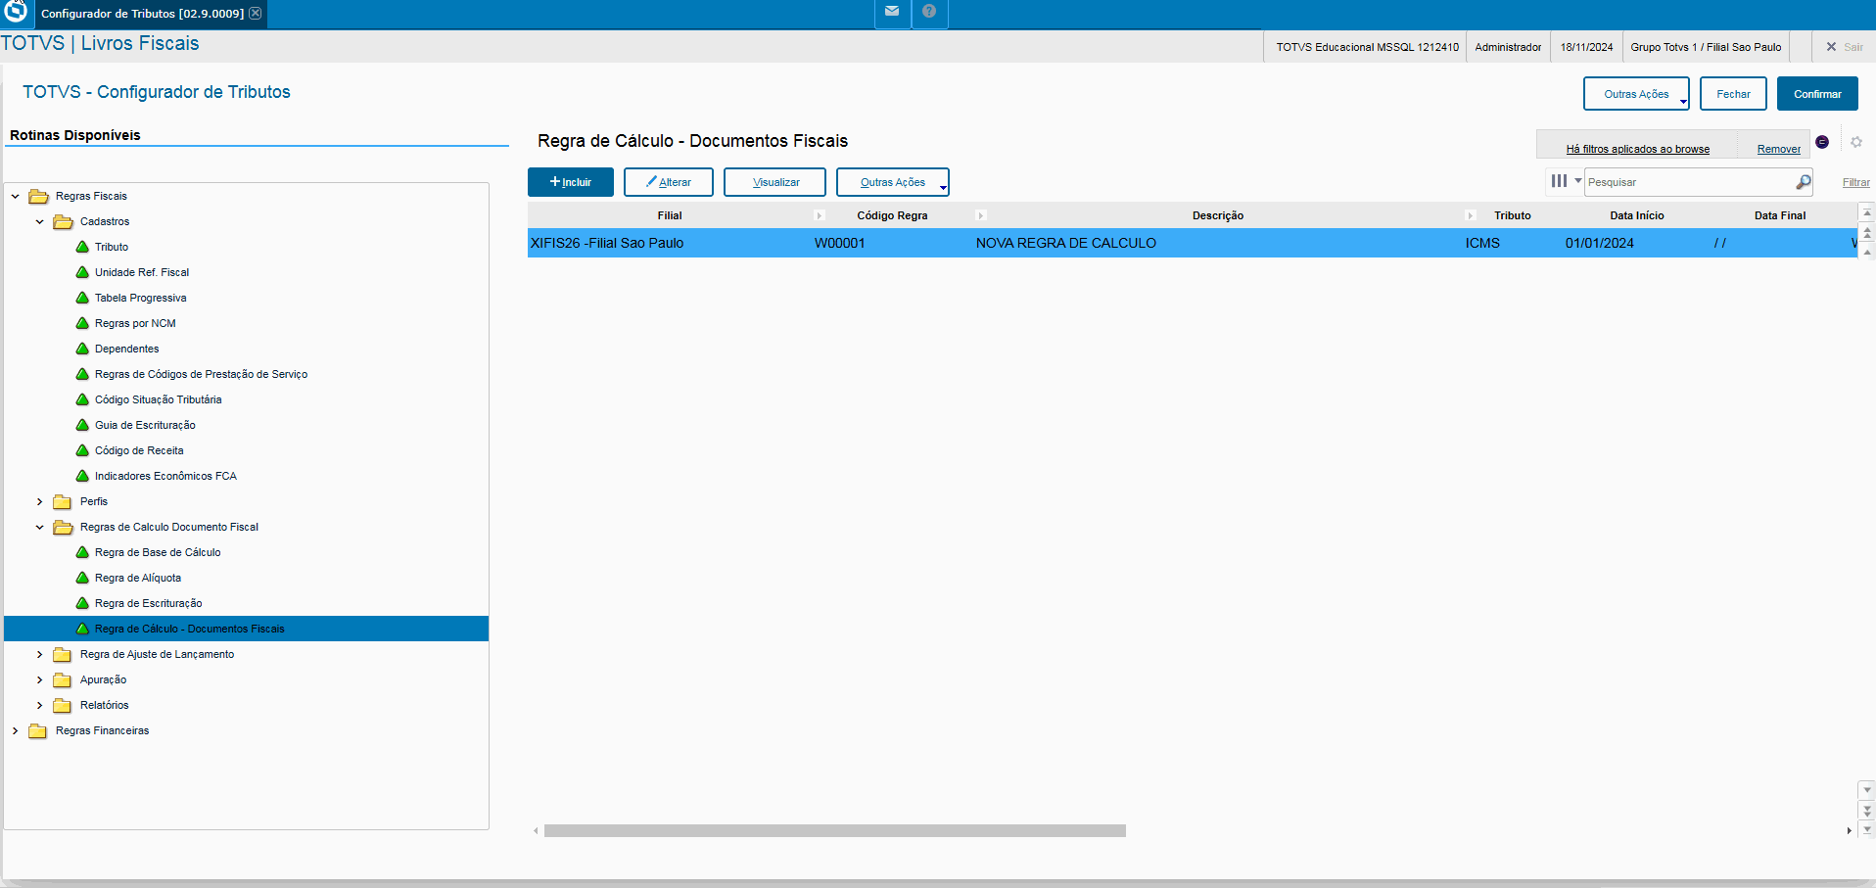The height and width of the screenshot is (888, 1876).
Task: Click the green triangle icon beside Código de Receita
Action: coord(82,450)
